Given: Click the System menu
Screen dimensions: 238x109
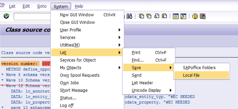Looking at the screenshot, I should click(61, 7).
